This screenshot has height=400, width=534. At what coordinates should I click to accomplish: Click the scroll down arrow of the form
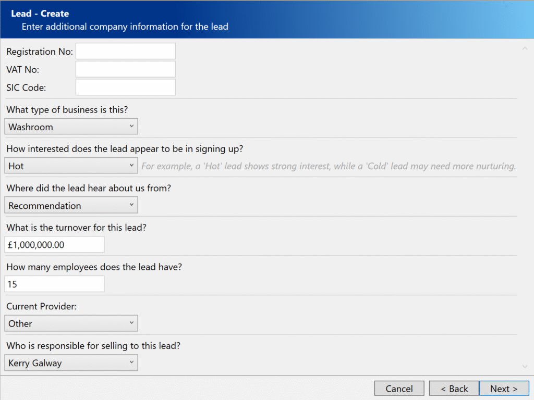pyautogui.click(x=525, y=367)
